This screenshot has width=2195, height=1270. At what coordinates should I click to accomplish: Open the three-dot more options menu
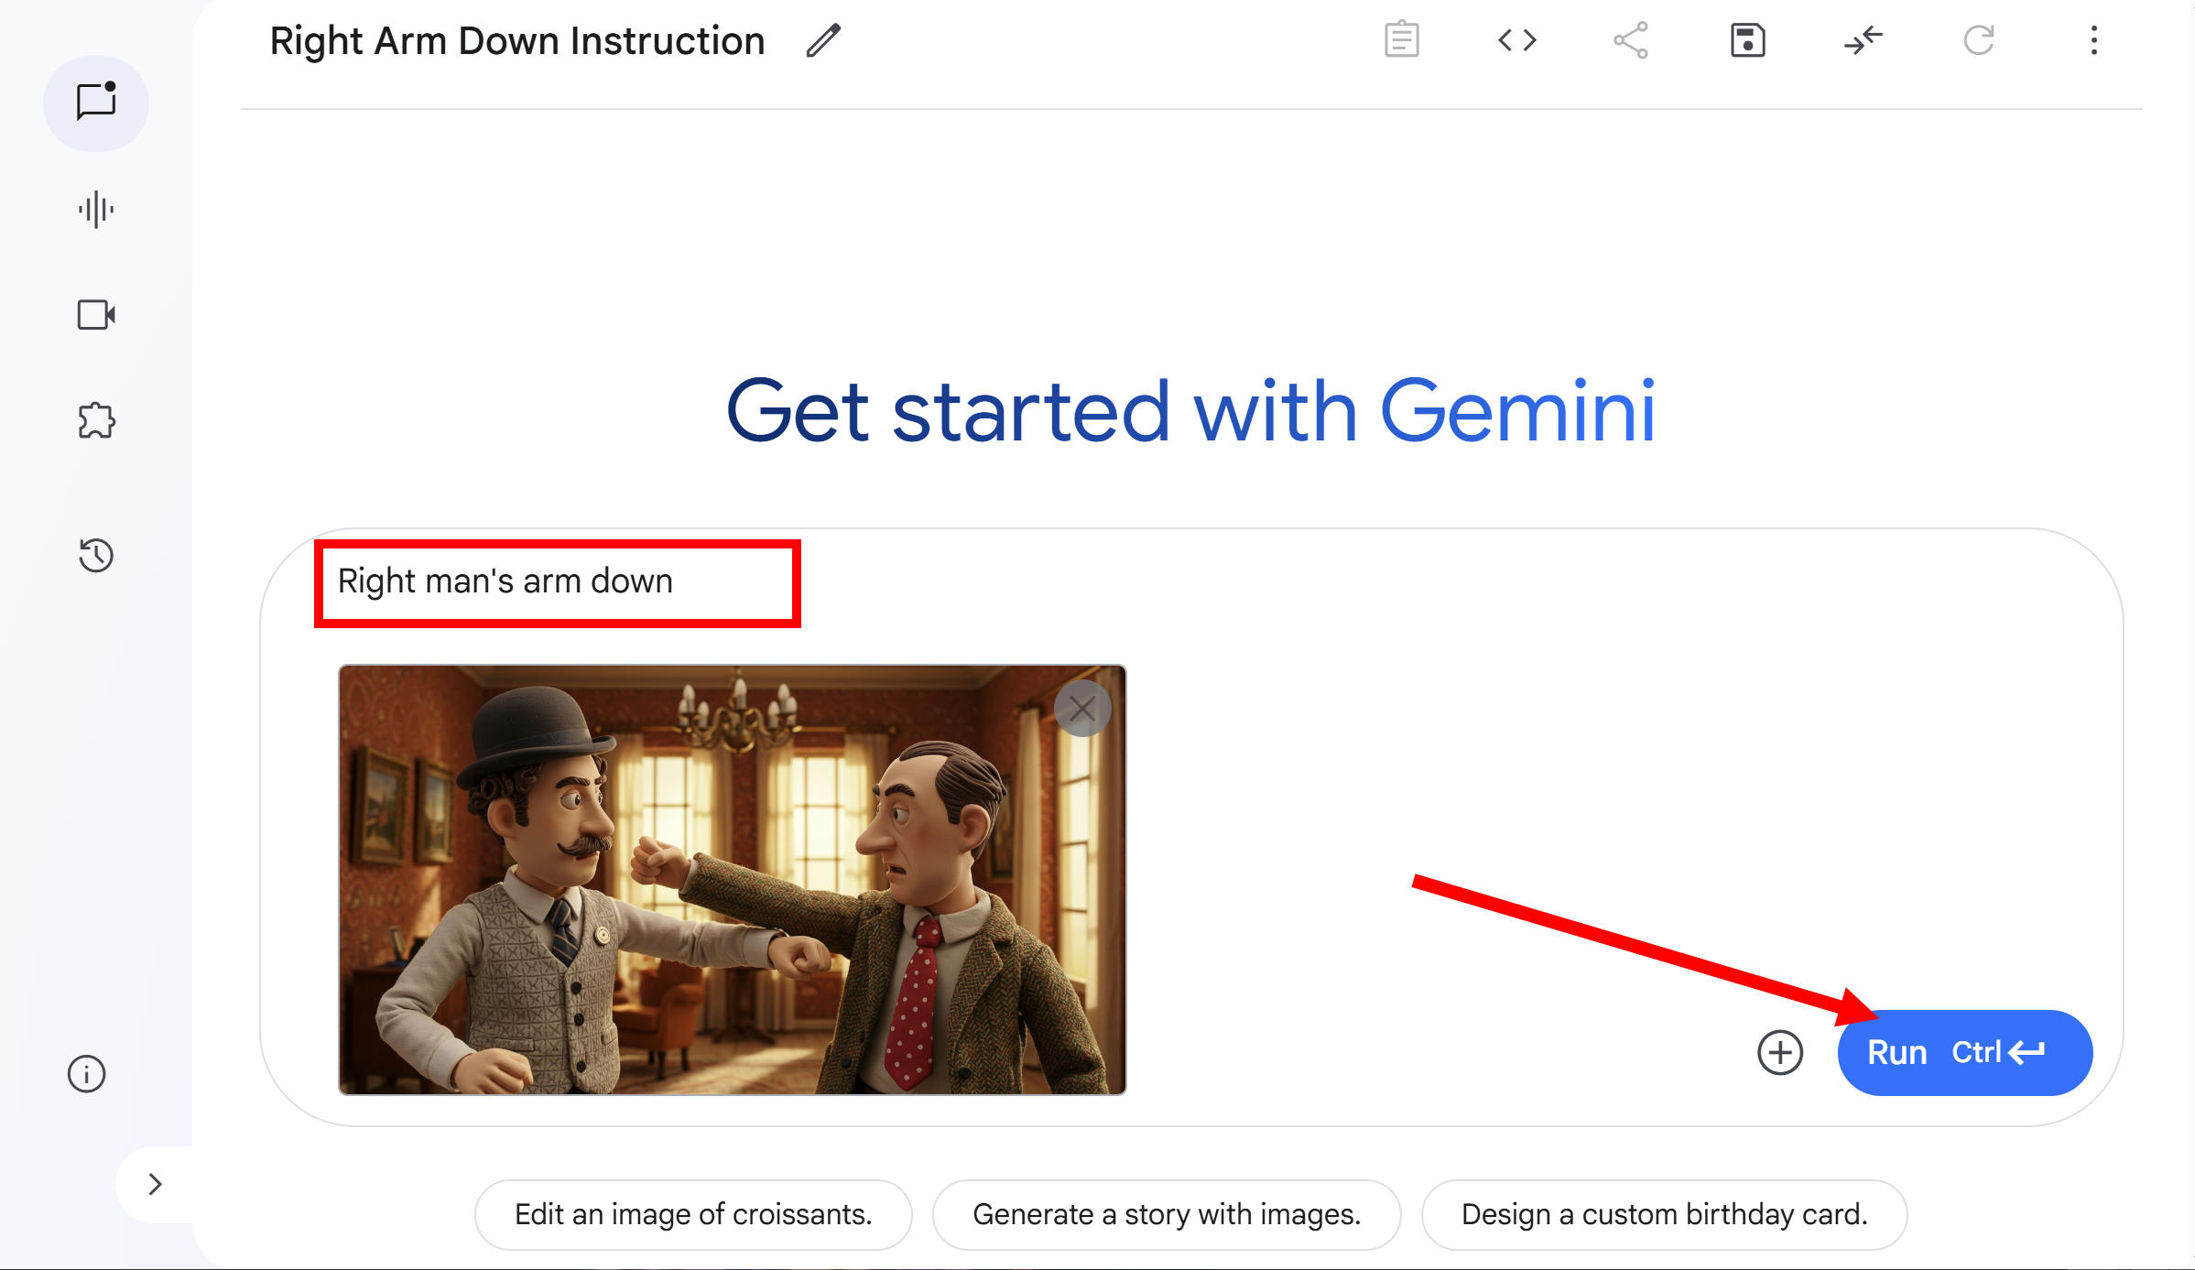coord(2093,40)
